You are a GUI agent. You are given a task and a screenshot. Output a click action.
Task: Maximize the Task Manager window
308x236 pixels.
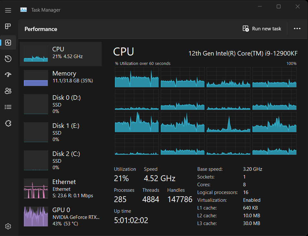pos(279,6)
